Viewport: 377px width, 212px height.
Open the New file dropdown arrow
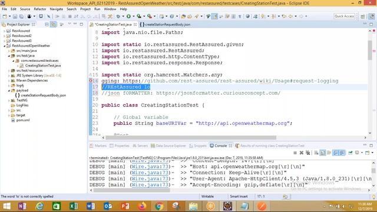[9, 16]
